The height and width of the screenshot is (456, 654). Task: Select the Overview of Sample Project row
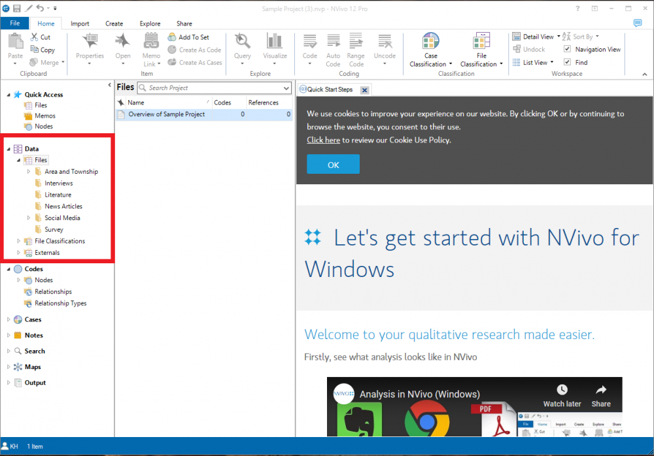(x=204, y=114)
